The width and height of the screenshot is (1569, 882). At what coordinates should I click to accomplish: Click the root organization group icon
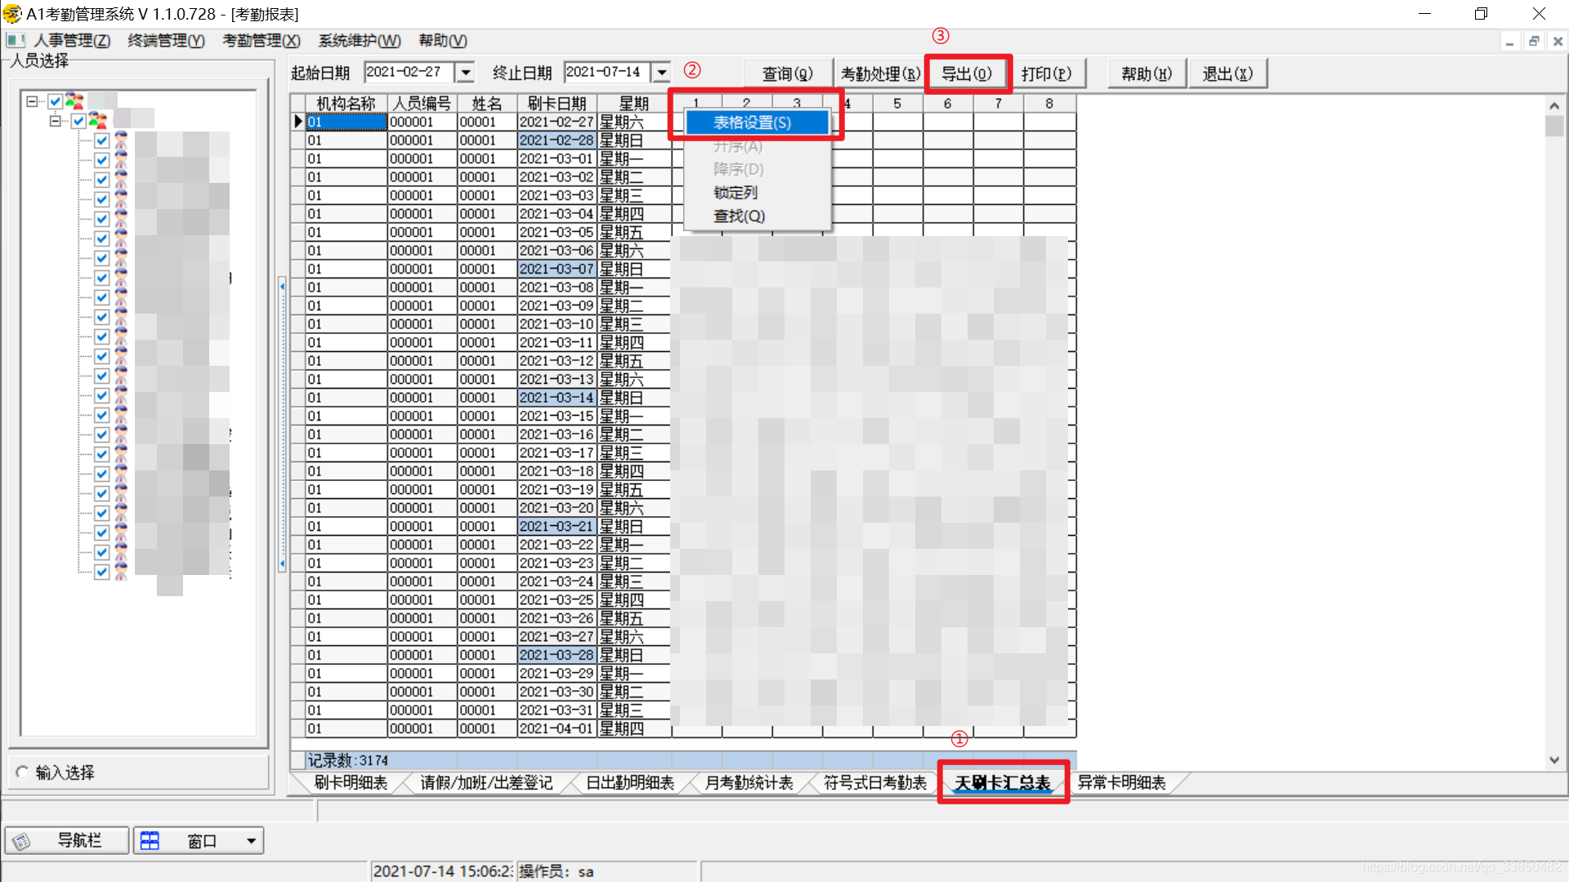point(74,101)
